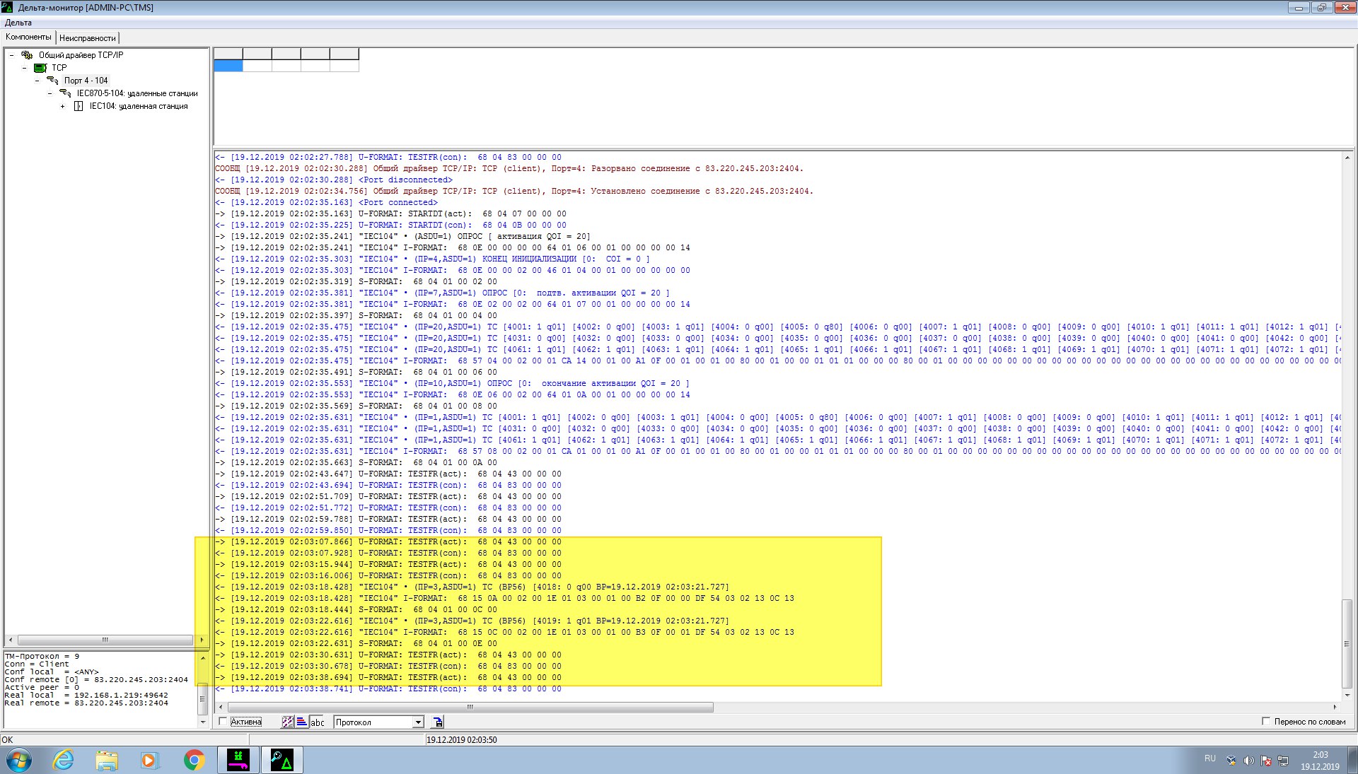Enable the Перенос по словам checkbox
This screenshot has width=1358, height=774.
[1266, 722]
